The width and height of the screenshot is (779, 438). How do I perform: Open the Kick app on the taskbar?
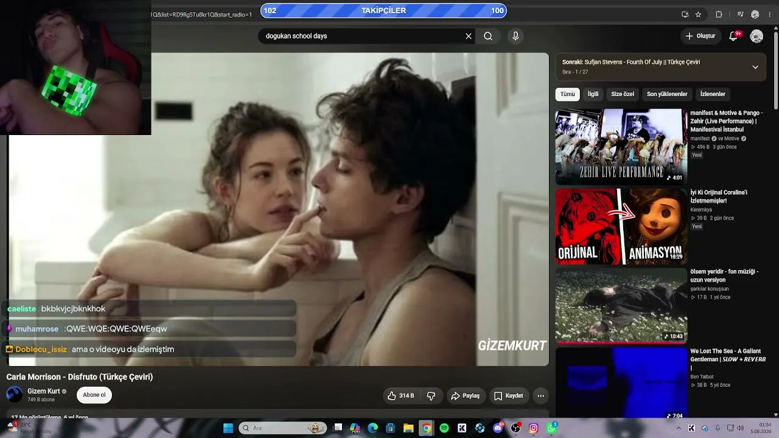462,428
